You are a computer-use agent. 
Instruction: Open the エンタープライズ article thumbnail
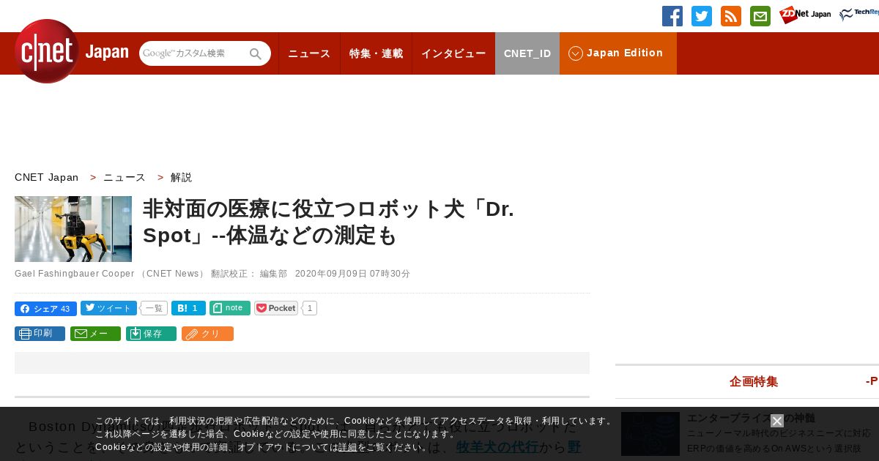(650, 434)
